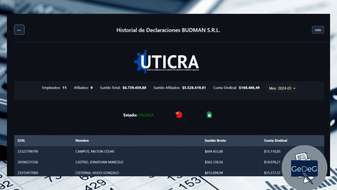The width and height of the screenshot is (337, 190).
Task: Click name CISTERNA, HUGO GONZALO
Action: click(x=97, y=173)
